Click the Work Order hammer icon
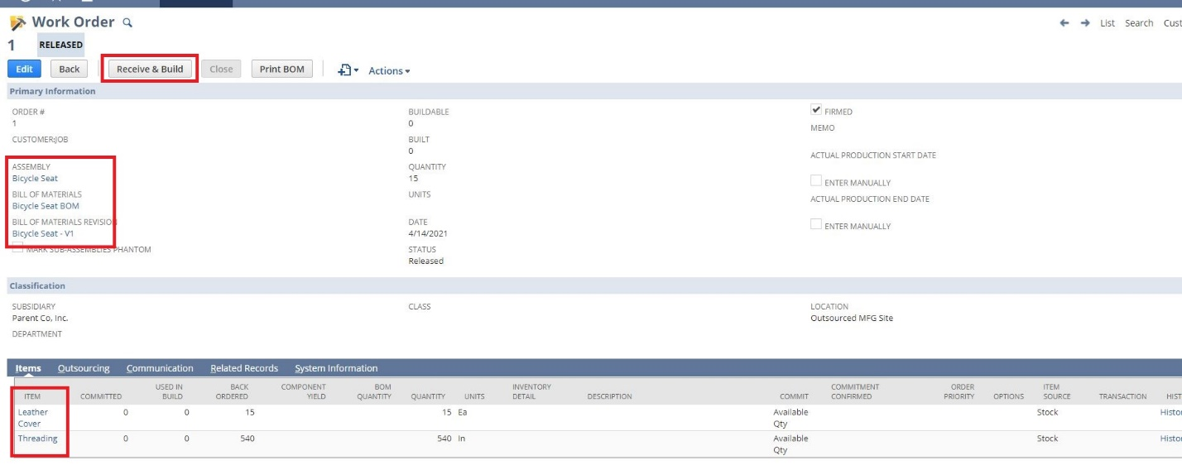The height and width of the screenshot is (465, 1182). [x=17, y=23]
